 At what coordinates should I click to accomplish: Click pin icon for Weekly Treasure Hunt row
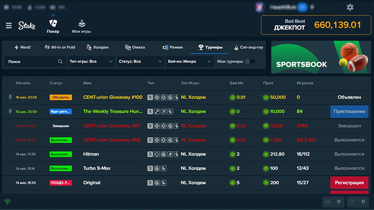coord(10,111)
